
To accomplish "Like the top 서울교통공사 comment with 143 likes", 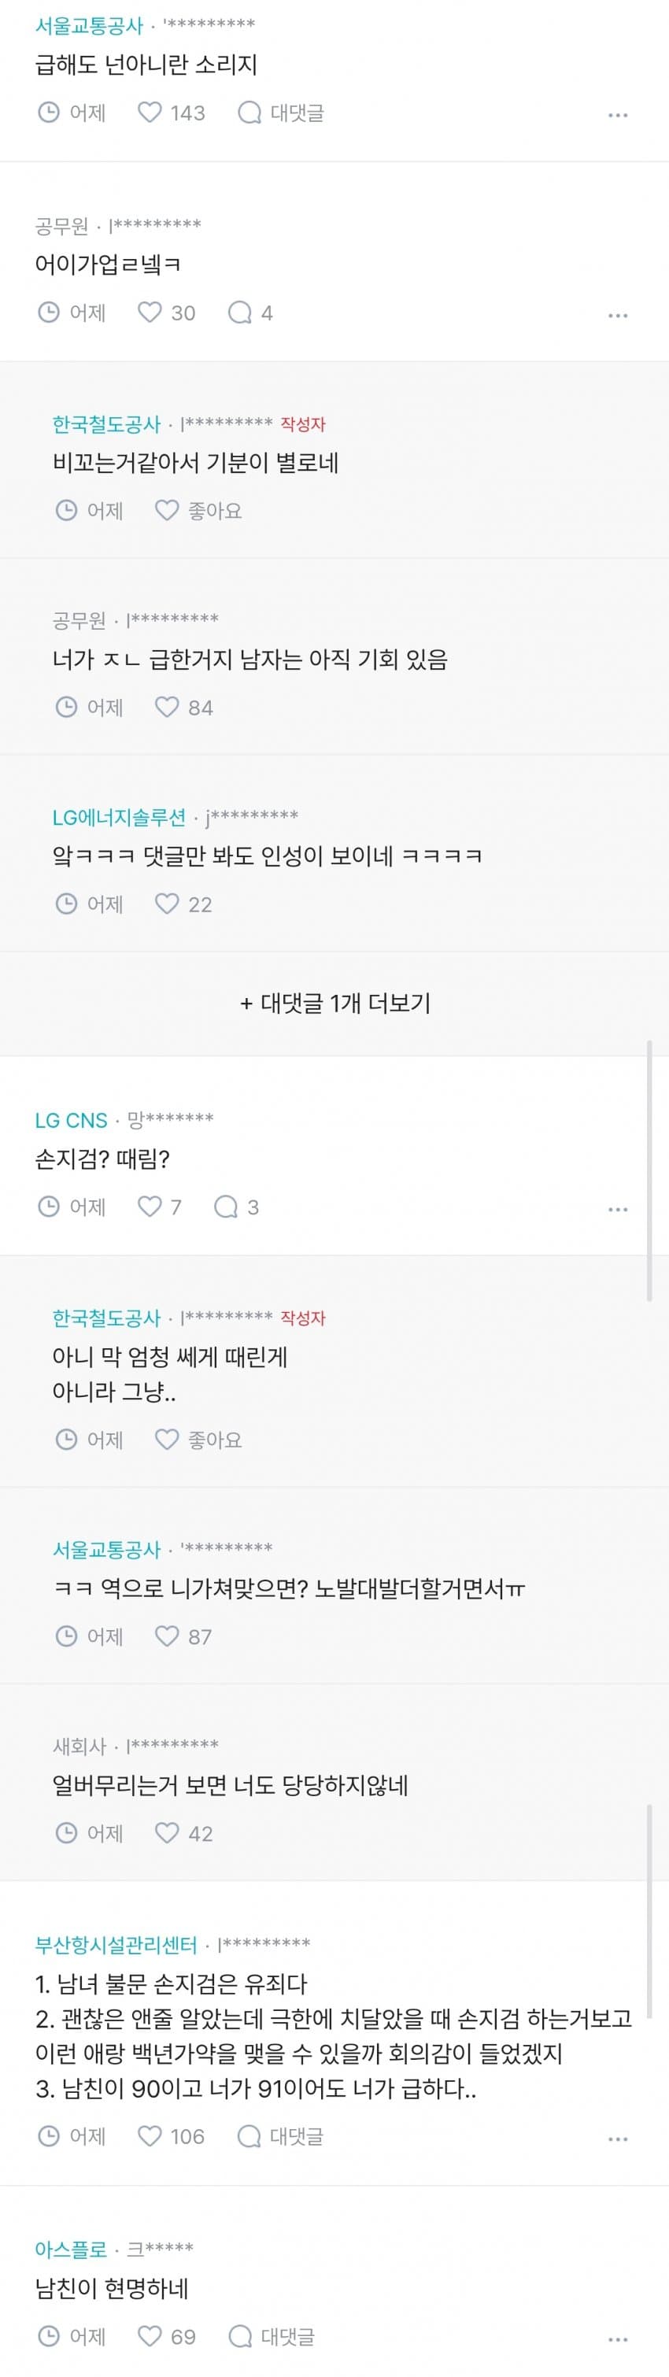I will coord(150,113).
